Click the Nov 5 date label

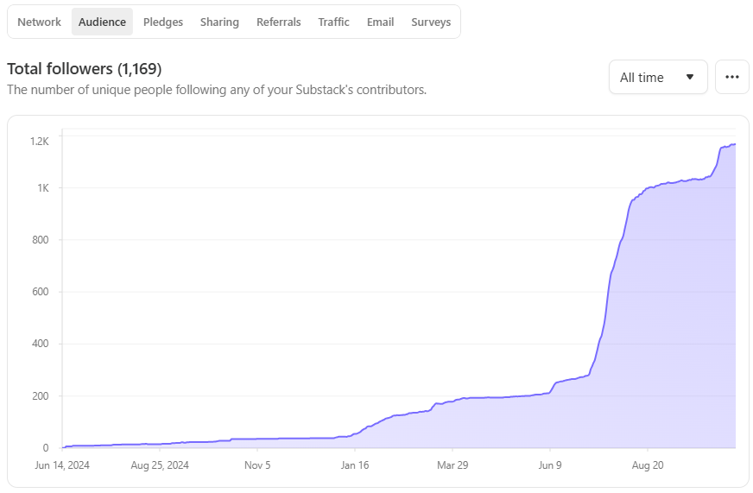point(257,465)
